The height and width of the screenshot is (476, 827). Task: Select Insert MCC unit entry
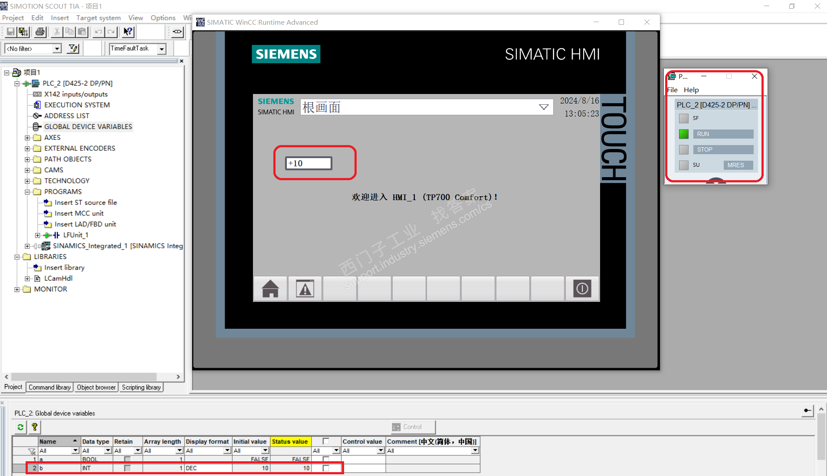click(79, 213)
